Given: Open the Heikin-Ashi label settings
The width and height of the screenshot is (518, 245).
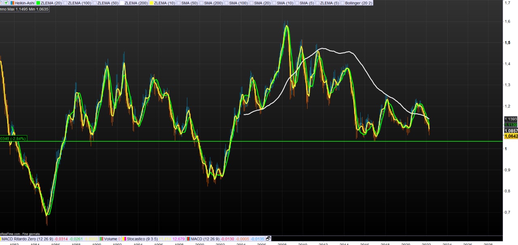Looking at the screenshot, I should tap(25, 3).
